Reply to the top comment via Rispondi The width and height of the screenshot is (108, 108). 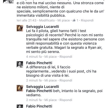click(87, 20)
